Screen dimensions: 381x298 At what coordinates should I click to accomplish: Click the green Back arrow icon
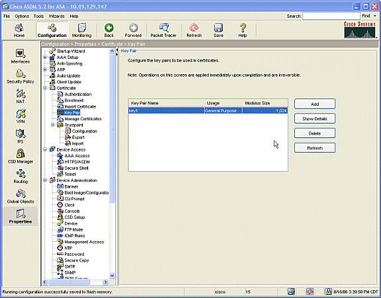point(109,28)
